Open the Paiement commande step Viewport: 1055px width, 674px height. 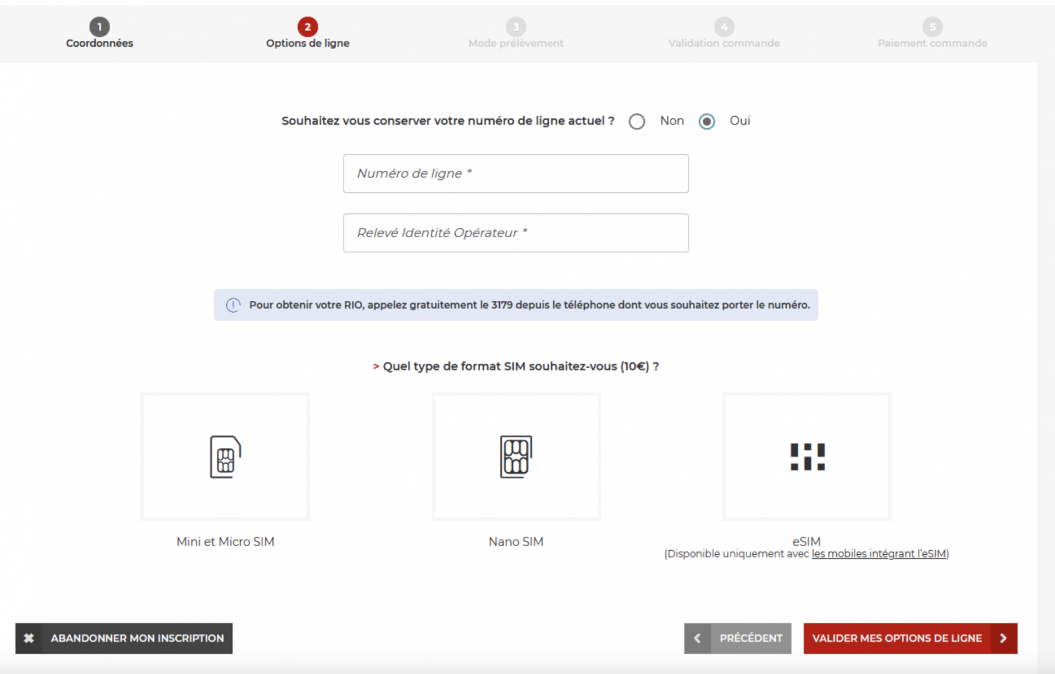point(932,34)
